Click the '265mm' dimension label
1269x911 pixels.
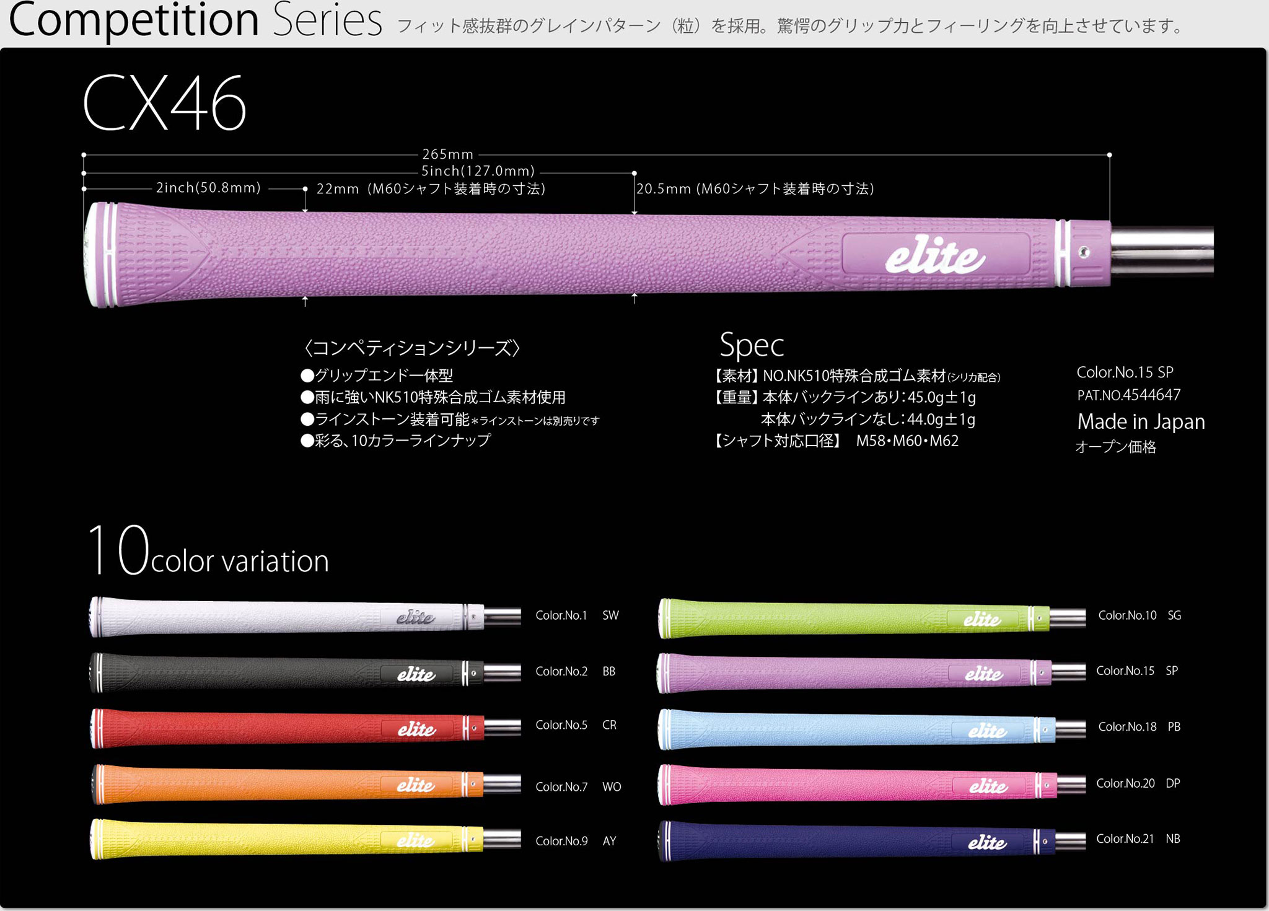tap(447, 154)
